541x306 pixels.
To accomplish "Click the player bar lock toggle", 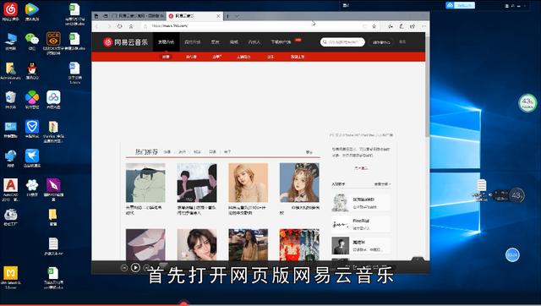I will pyautogui.click(x=418, y=259).
